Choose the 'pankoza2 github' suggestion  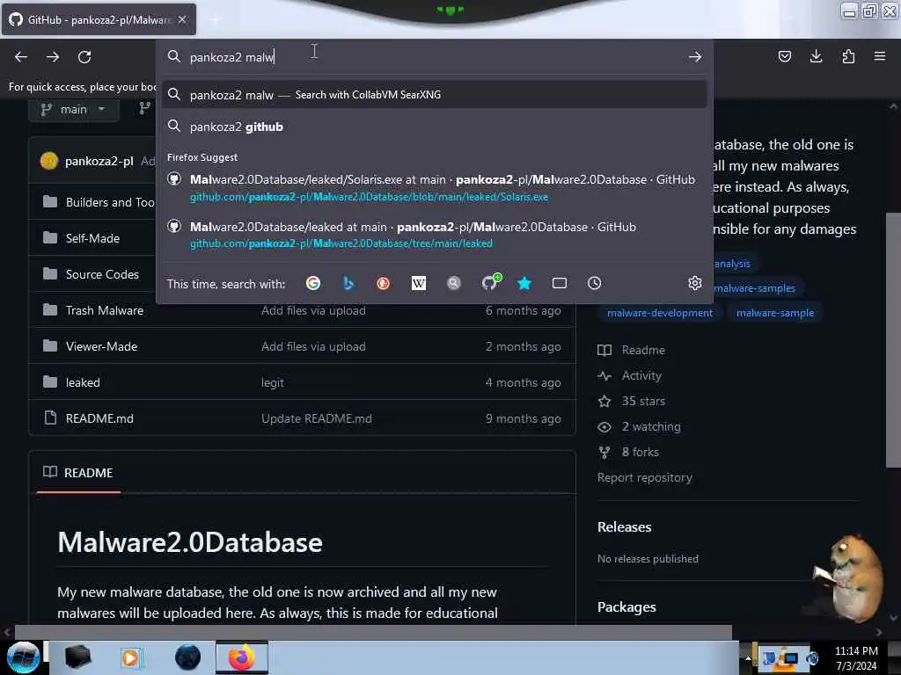pyautogui.click(x=435, y=127)
